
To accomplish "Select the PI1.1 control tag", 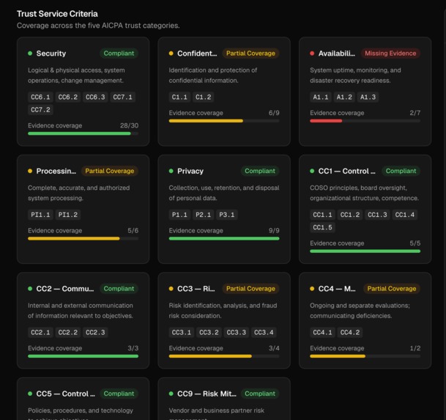I will tap(40, 215).
